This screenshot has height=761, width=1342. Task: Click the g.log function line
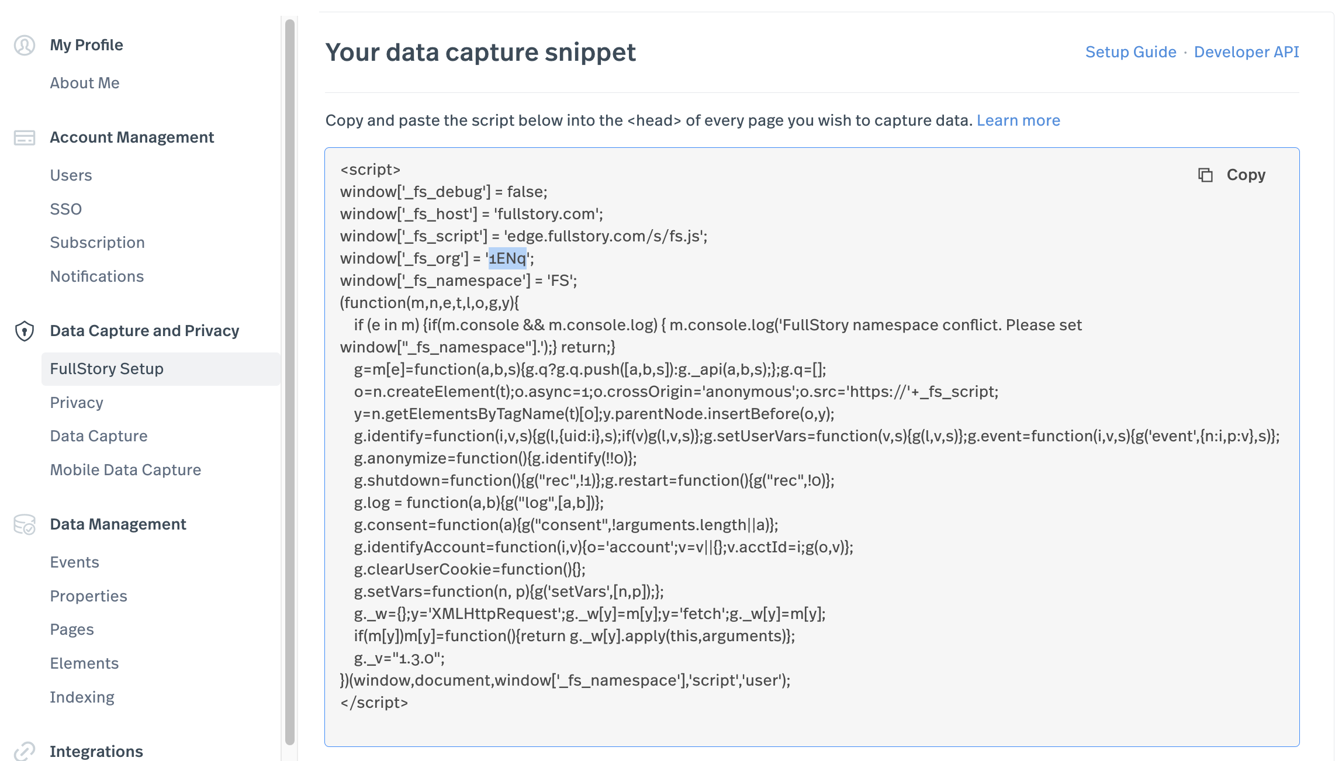(x=479, y=503)
